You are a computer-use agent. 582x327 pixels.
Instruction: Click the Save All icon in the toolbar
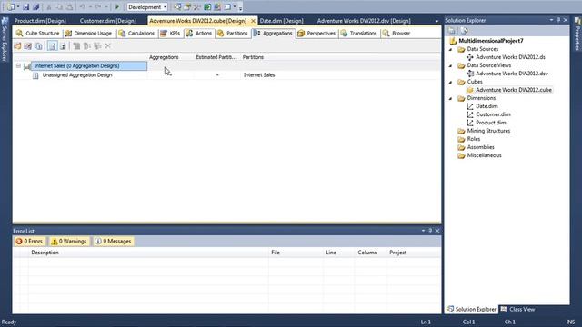point(36,7)
